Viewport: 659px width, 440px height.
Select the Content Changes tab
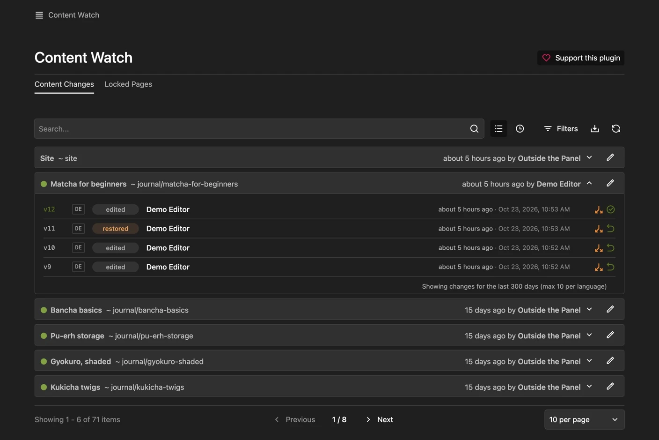coord(64,84)
